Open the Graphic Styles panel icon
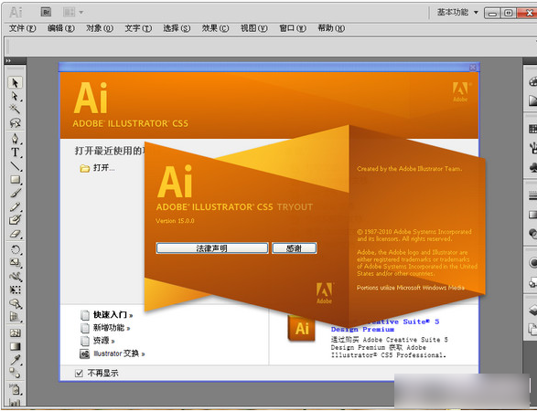Viewport: 537px width, 411px height. 532,282
